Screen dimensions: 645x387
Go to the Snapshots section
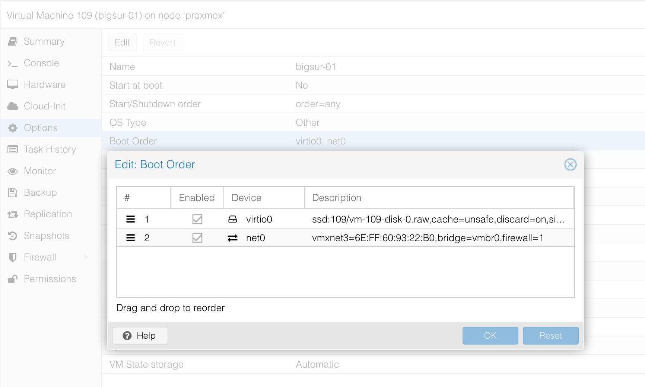click(47, 236)
